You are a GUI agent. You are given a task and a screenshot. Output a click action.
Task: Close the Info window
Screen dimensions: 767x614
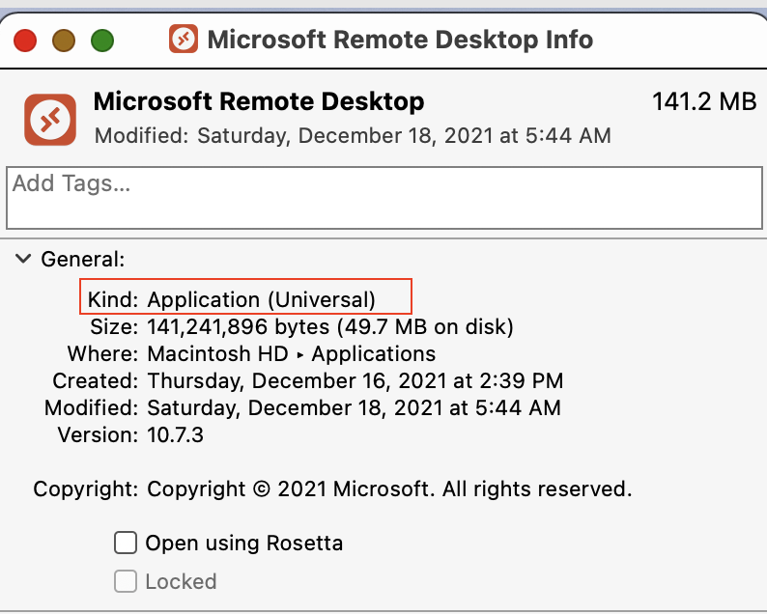coord(25,41)
